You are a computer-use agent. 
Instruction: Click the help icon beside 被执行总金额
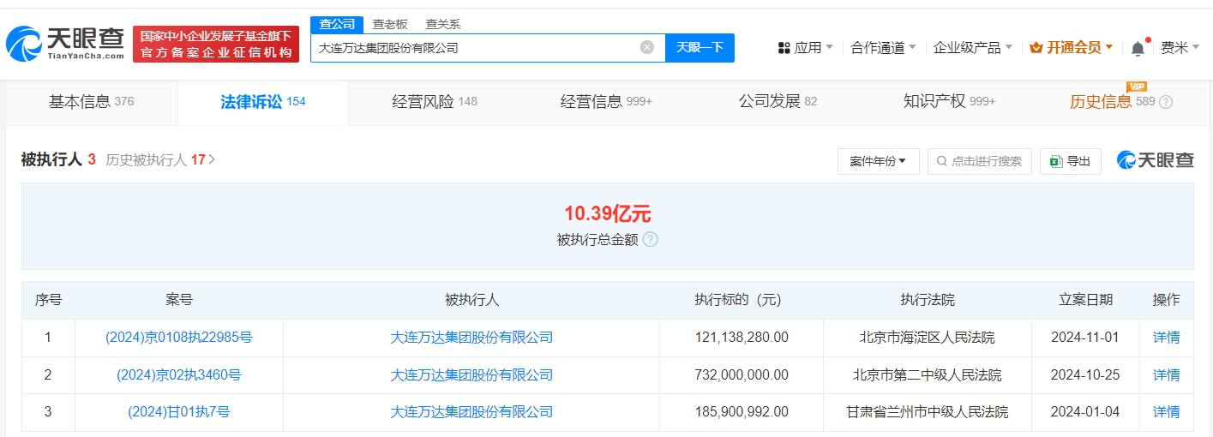point(651,240)
